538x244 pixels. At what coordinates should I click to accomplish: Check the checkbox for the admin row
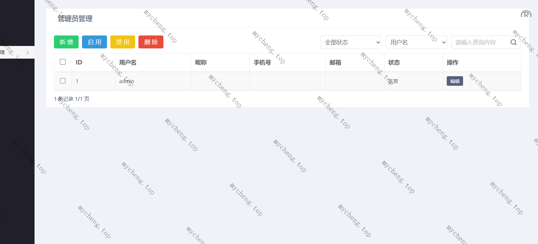point(63,81)
